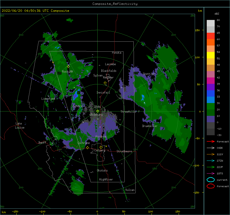
Task: Click the 04DK legend text
Action: click(220, 148)
